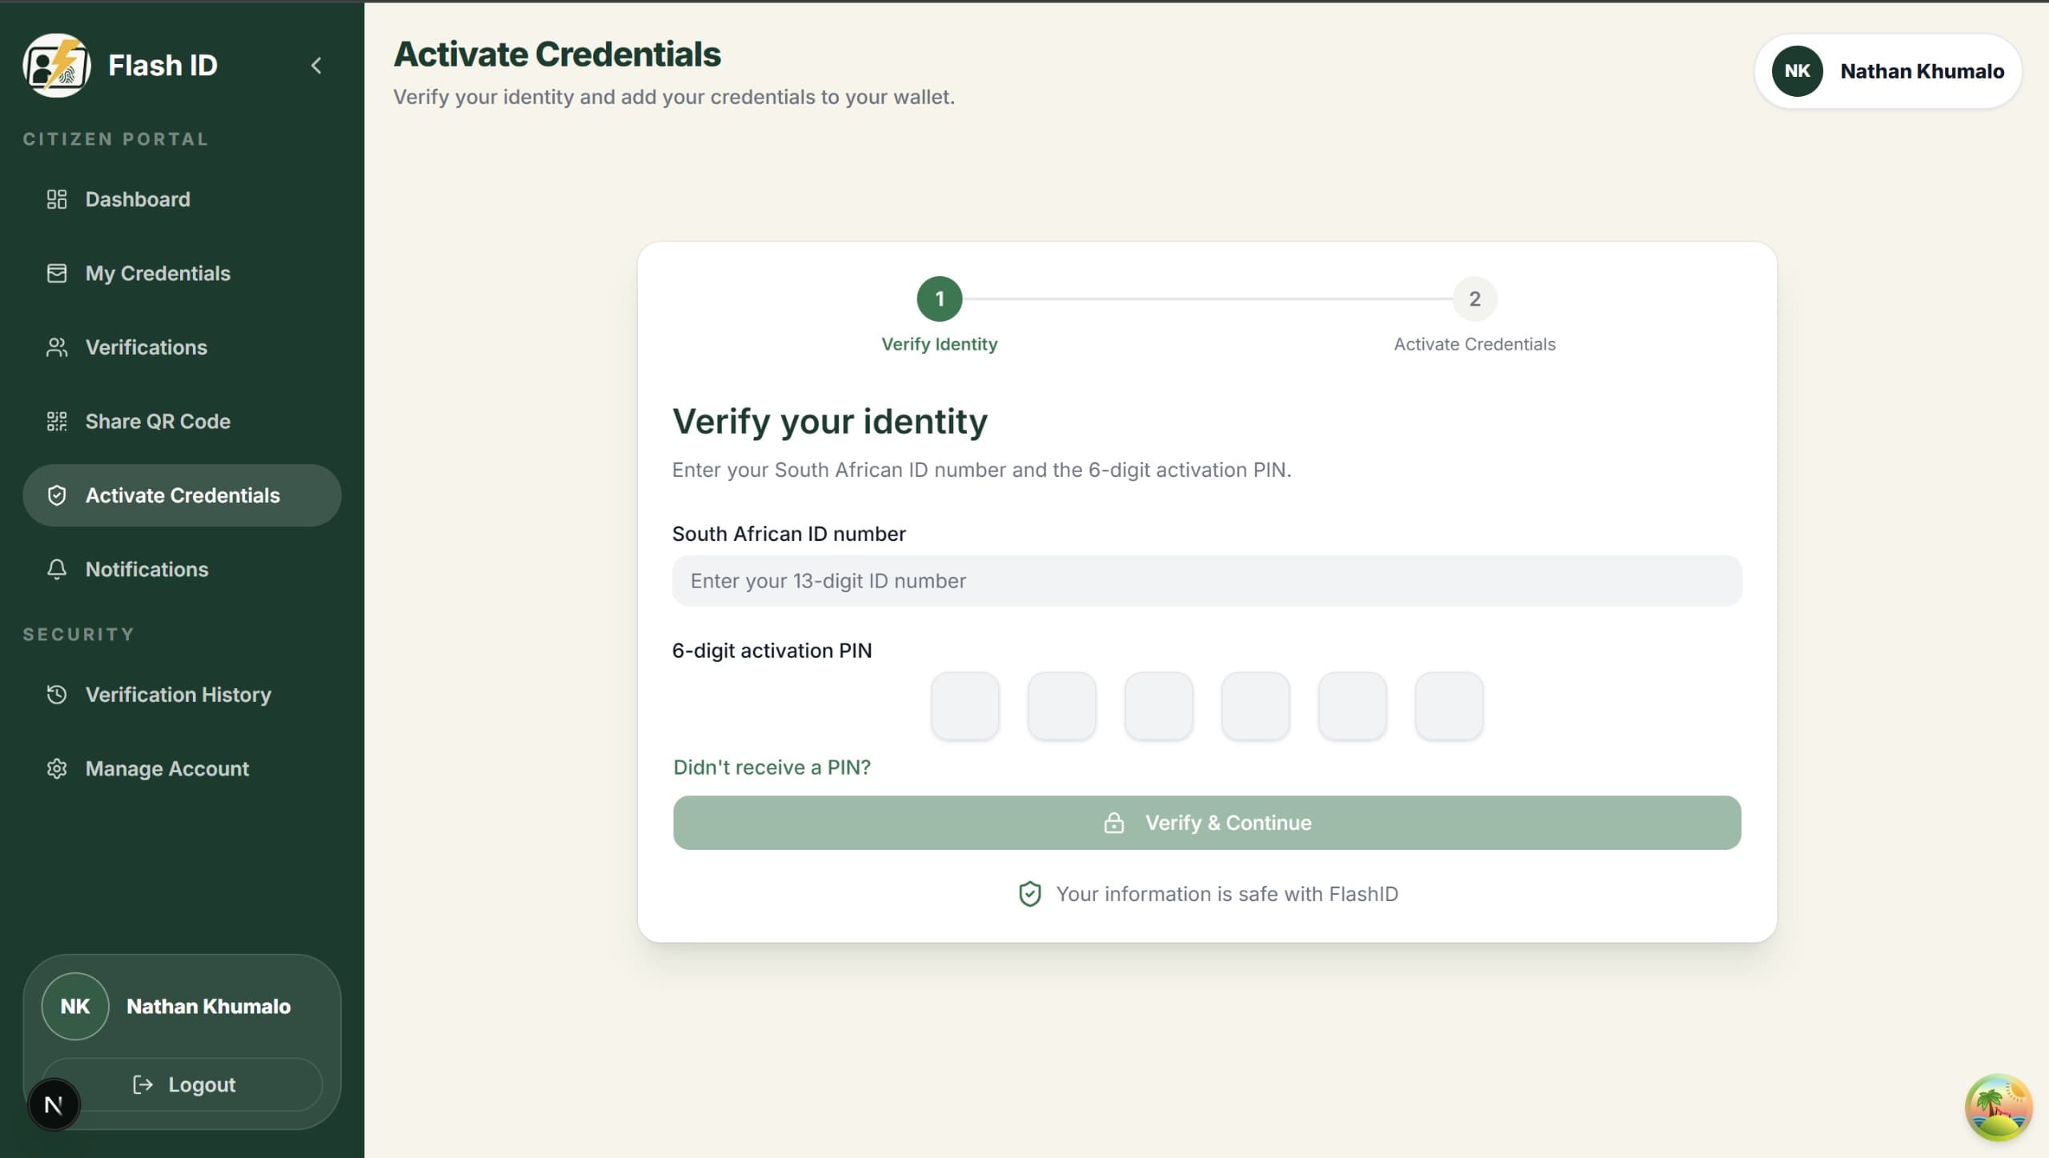The width and height of the screenshot is (2049, 1158).
Task: Click the Flash ID logo icon
Action: click(56, 66)
